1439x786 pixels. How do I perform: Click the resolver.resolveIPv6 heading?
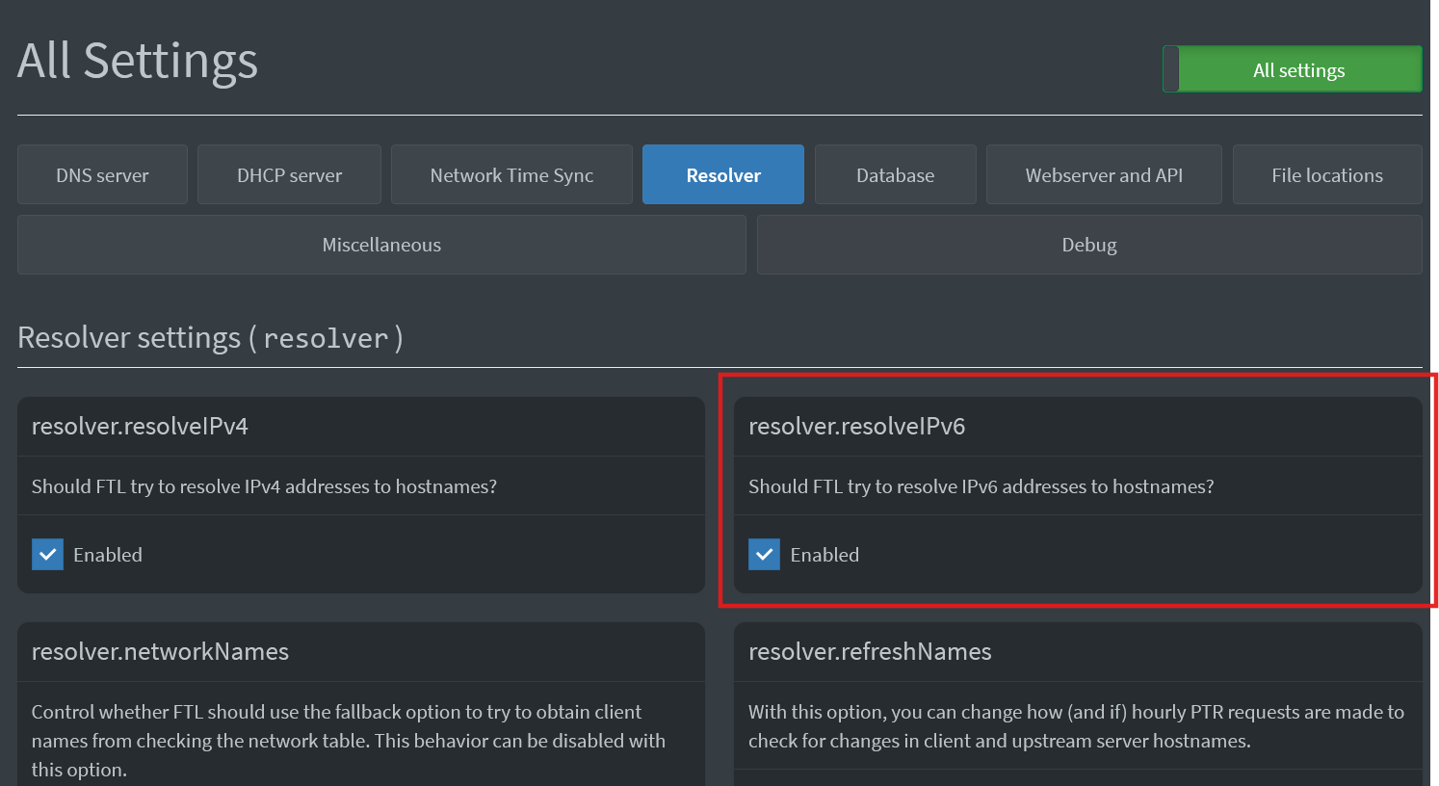[x=856, y=427]
